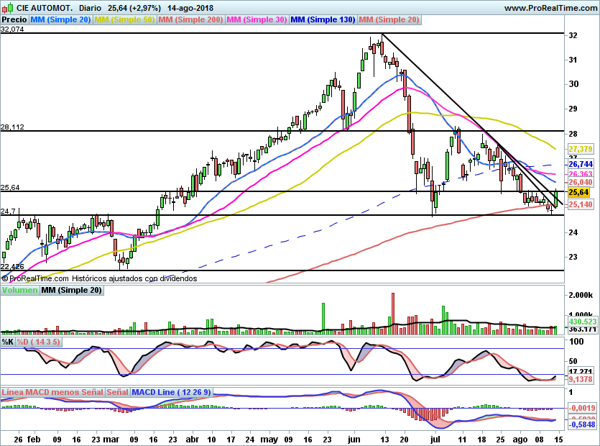The image size is (600, 446).
Task: Click the Históricos ajustados con dividendos text
Action: tap(134, 278)
